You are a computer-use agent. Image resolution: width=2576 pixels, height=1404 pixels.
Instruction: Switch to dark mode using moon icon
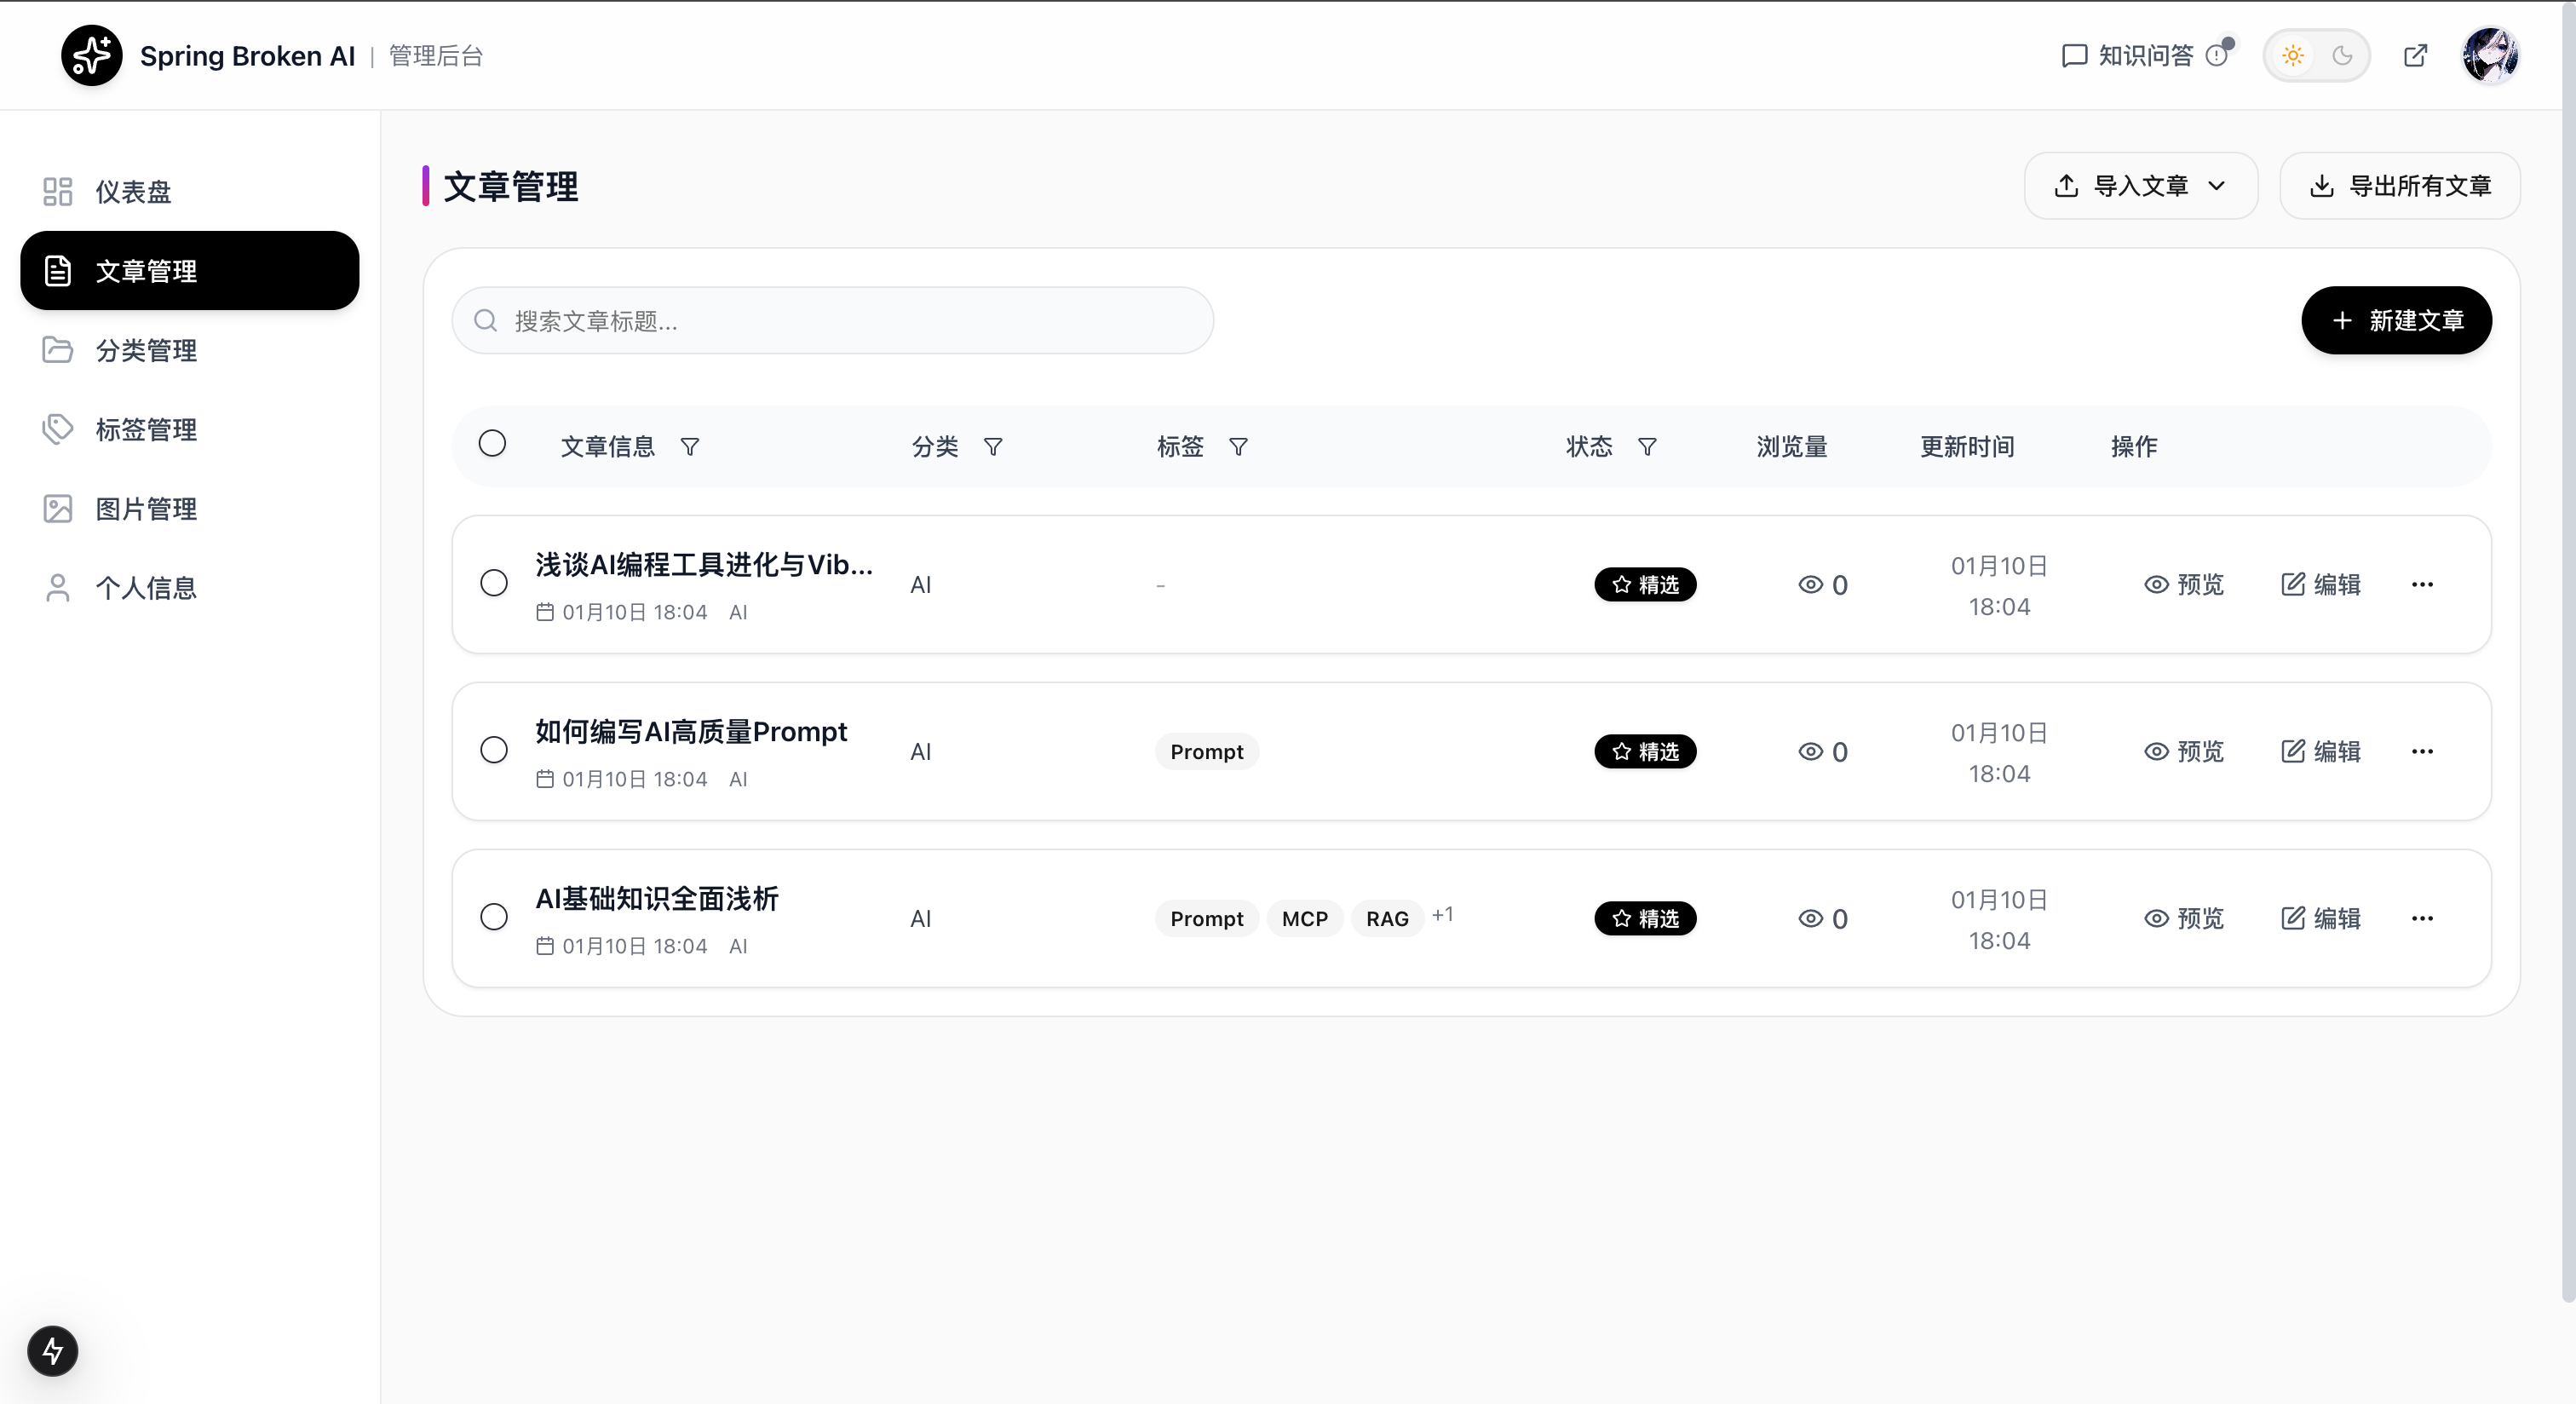(x=2342, y=55)
